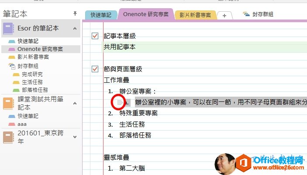
Task: Open the aaa section
Action: [22, 124]
